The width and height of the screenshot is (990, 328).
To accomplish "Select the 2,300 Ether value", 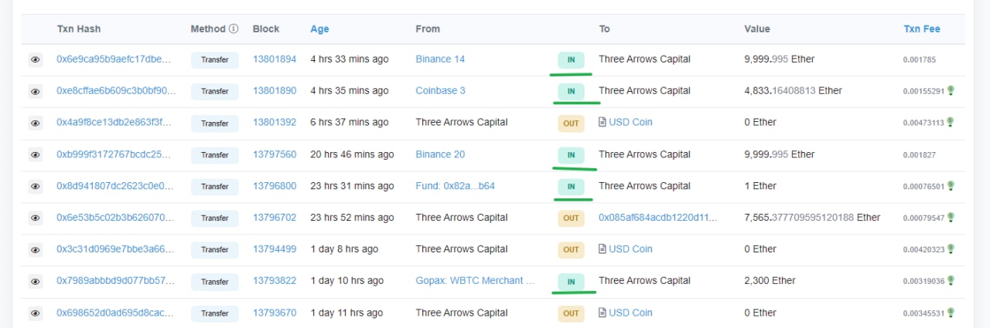I will (770, 281).
